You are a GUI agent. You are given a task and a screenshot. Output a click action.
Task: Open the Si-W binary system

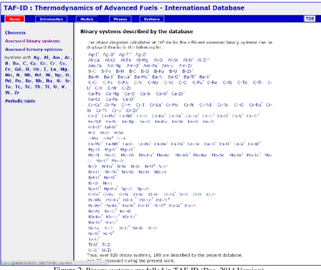click(x=138, y=228)
